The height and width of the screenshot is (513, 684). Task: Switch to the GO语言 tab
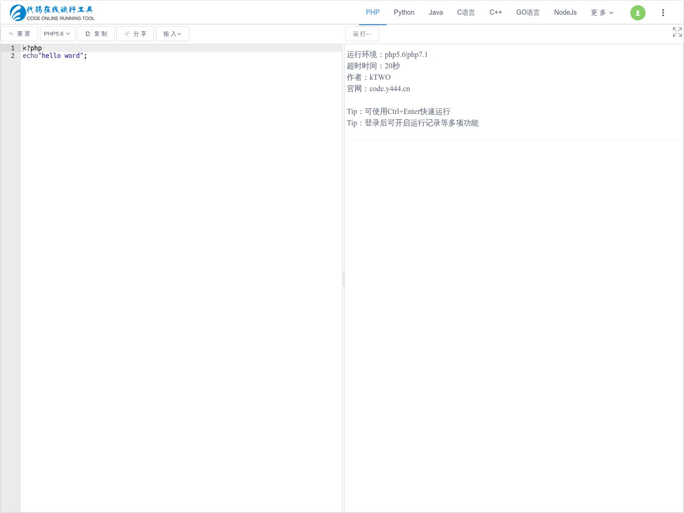click(528, 12)
